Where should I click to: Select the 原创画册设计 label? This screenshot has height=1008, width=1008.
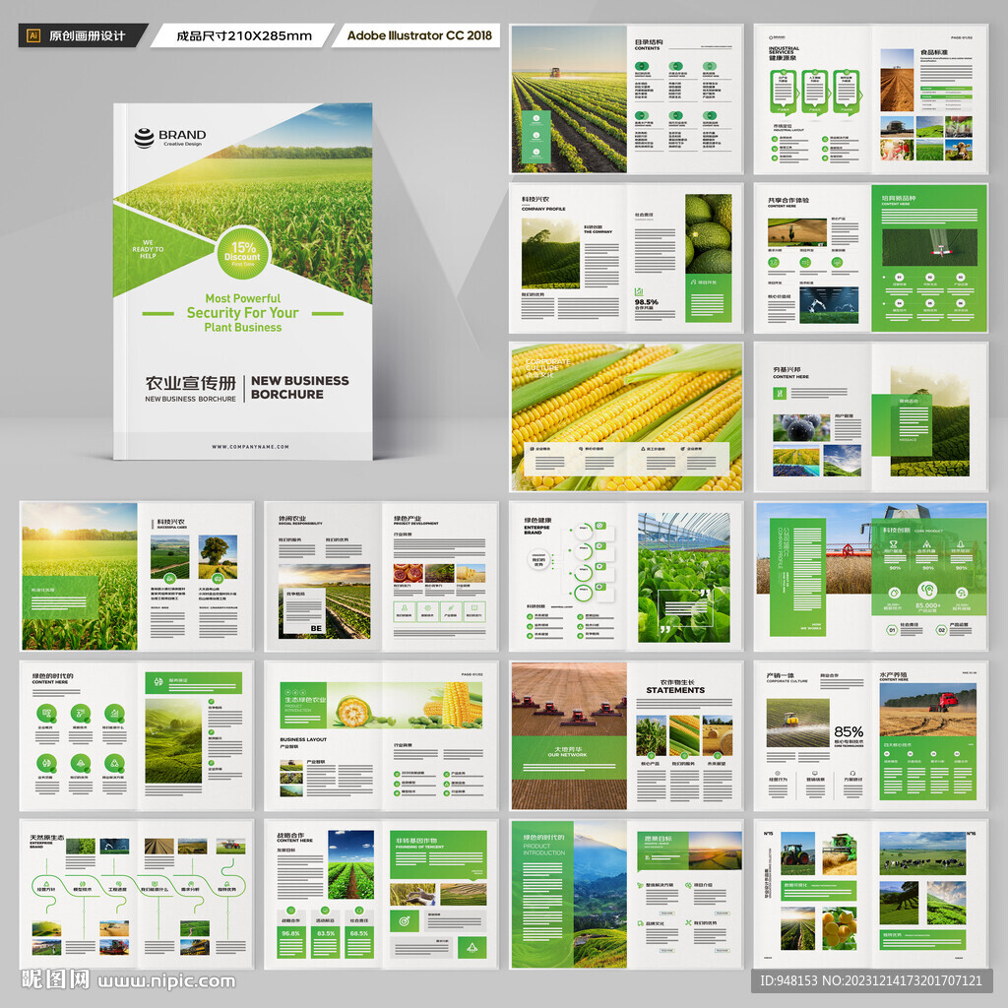87,35
